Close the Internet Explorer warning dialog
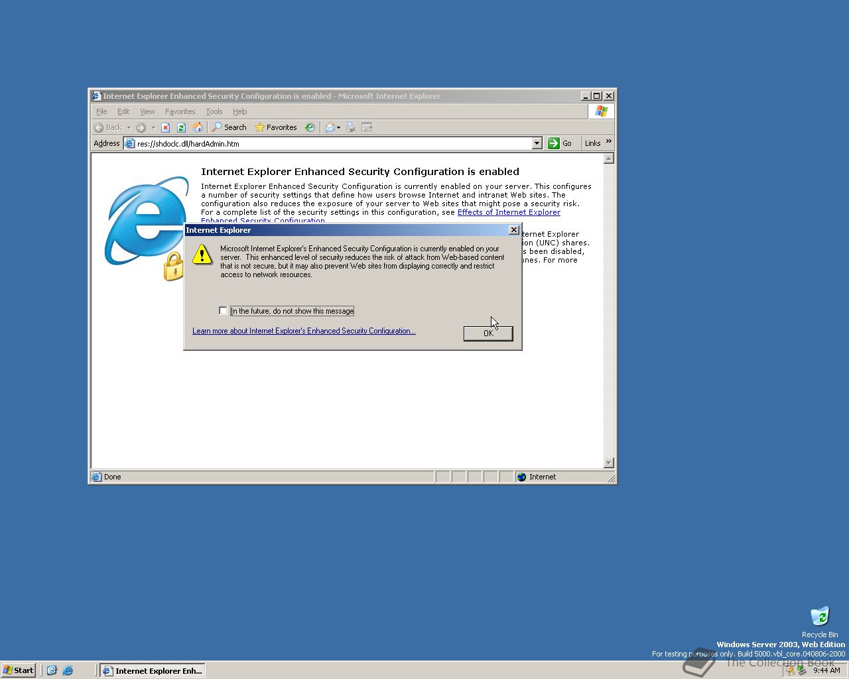This screenshot has height=679, width=849. [513, 230]
